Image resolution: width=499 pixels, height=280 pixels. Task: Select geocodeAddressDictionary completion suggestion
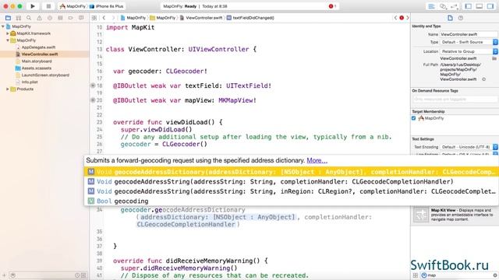click(x=292, y=172)
